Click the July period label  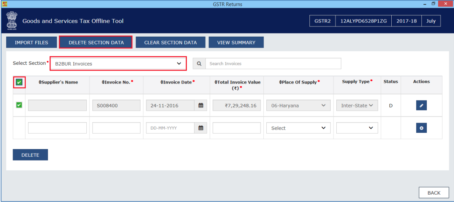(x=431, y=21)
